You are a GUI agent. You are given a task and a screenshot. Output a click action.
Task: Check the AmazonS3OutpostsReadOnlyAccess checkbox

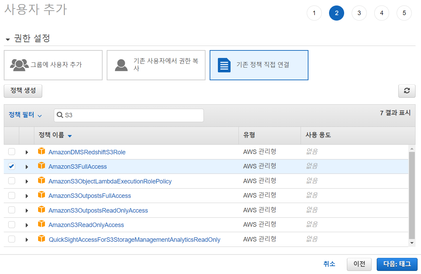[12, 210]
